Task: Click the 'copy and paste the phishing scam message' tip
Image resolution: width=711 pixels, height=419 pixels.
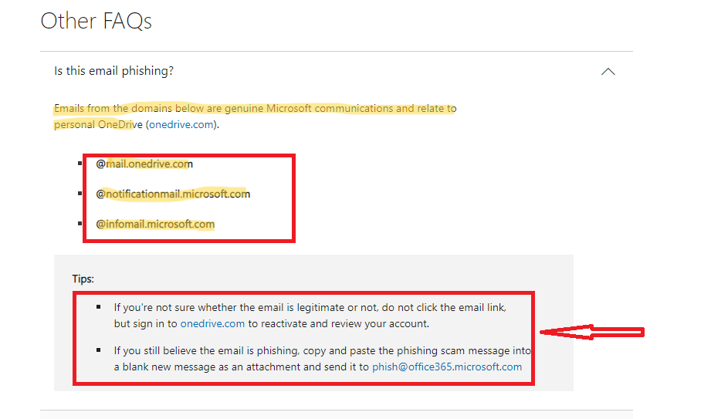Action: coord(384,350)
